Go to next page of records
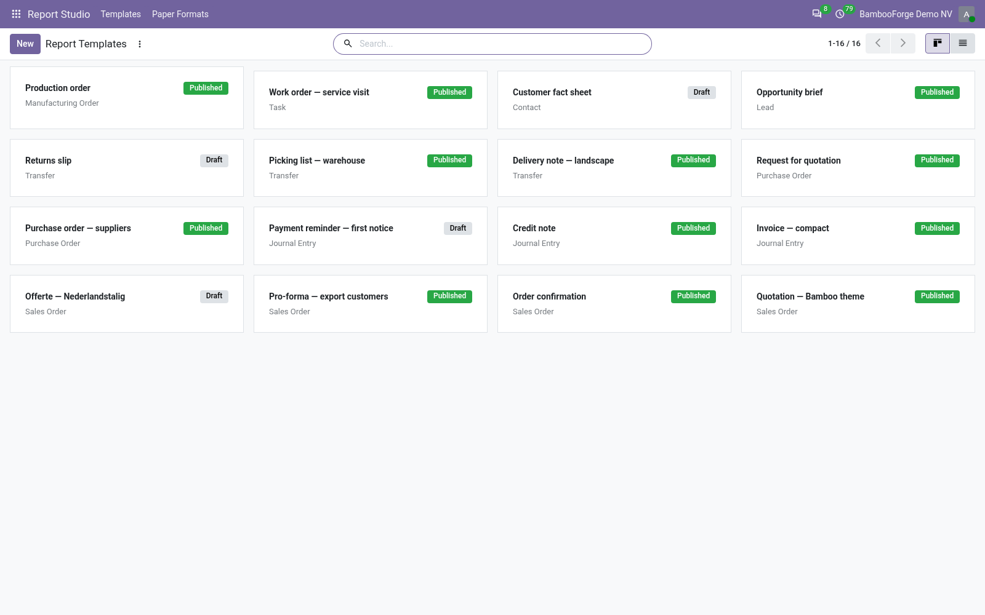985x615 pixels. coord(903,43)
